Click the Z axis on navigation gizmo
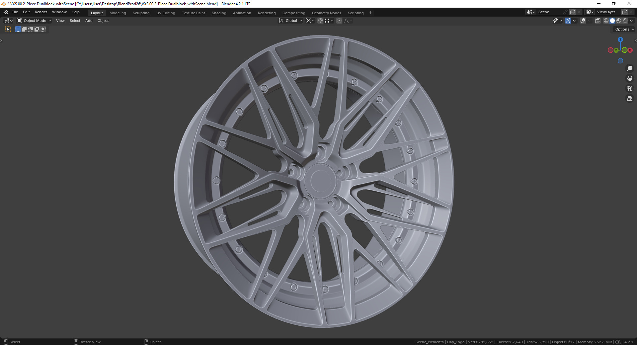Image resolution: width=637 pixels, height=345 pixels. (620, 40)
